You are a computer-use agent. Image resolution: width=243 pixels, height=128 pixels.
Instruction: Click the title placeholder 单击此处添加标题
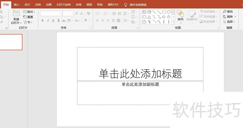[140, 73]
